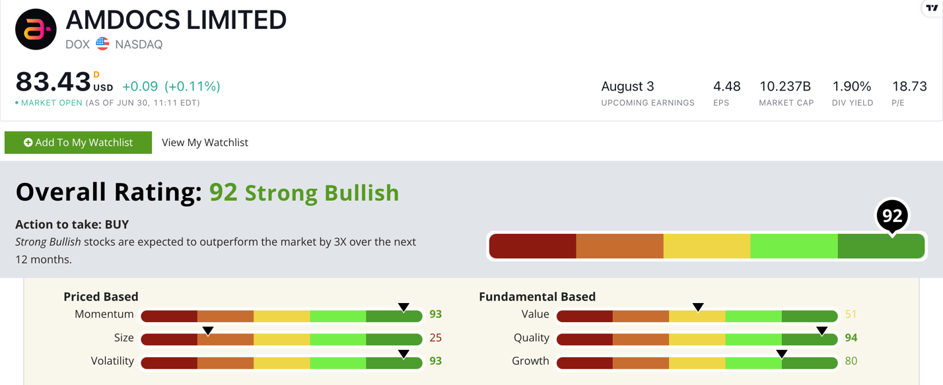Image resolution: width=943 pixels, height=385 pixels.
Task: Click the green market open dot
Action: click(17, 103)
